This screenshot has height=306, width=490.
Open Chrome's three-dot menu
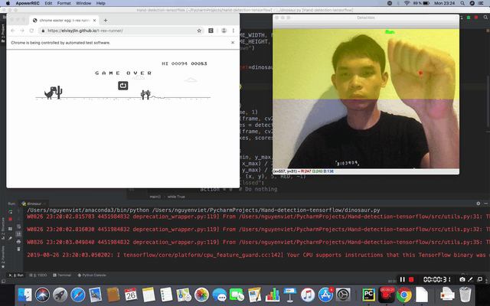pyautogui.click(x=233, y=31)
